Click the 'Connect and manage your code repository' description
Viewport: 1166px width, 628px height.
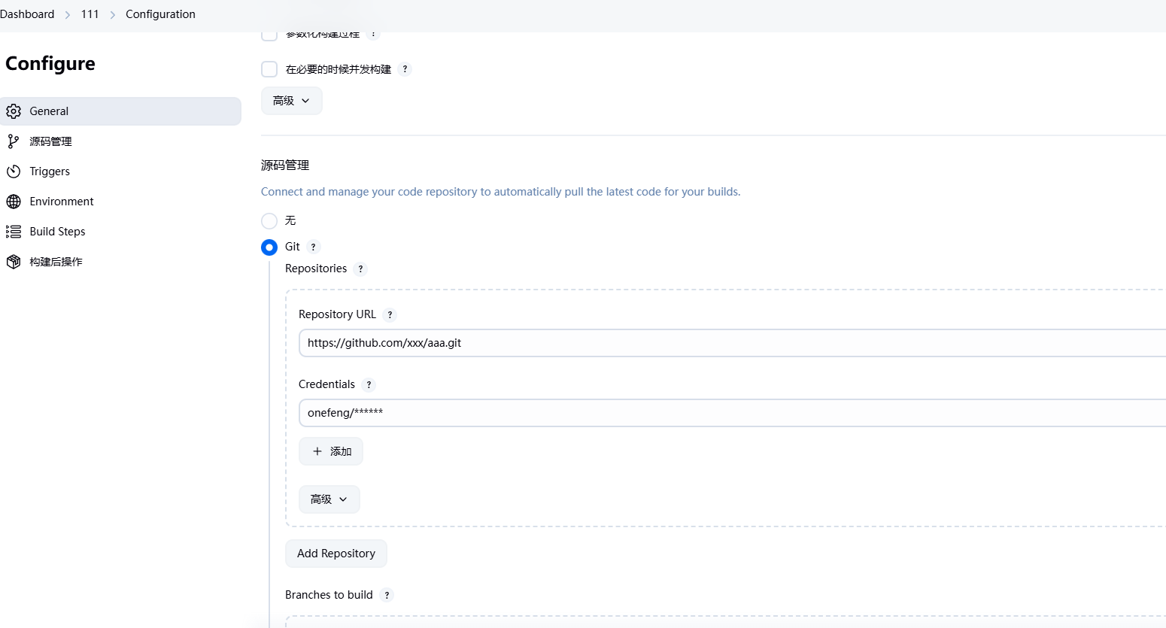(501, 192)
